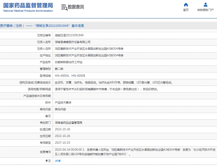Click approving department 湖南省药品监督管理局

[69, 123]
